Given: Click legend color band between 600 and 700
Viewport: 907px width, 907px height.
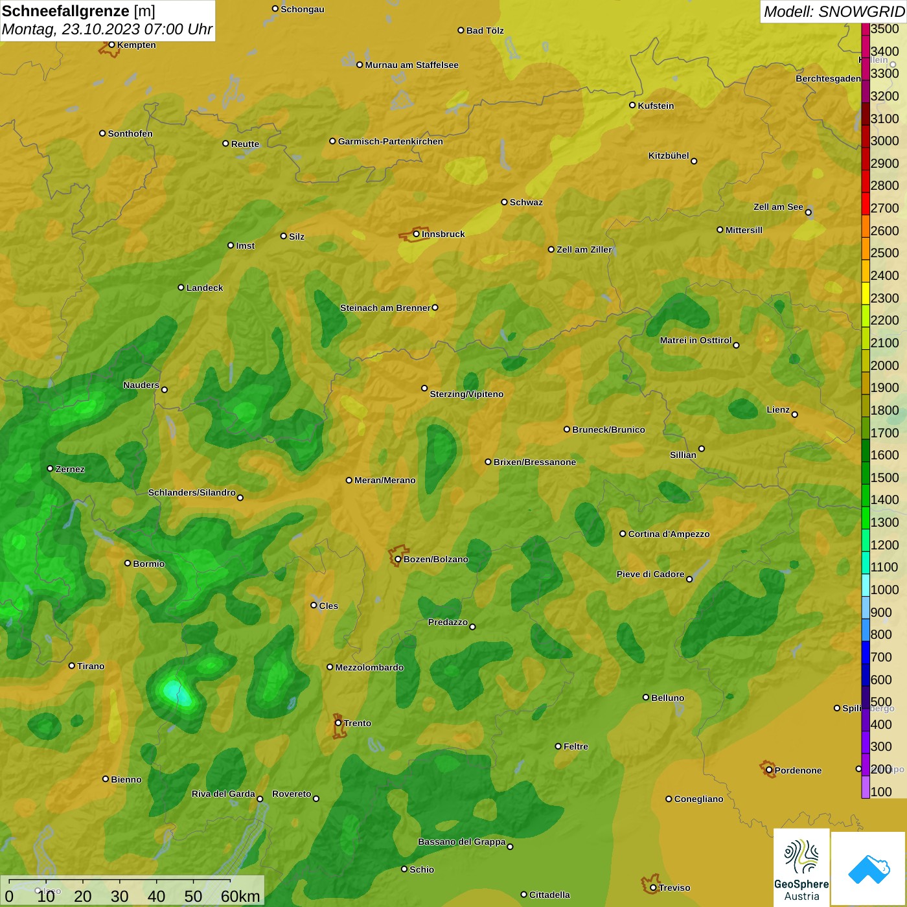Looking at the screenshot, I should 865,674.
